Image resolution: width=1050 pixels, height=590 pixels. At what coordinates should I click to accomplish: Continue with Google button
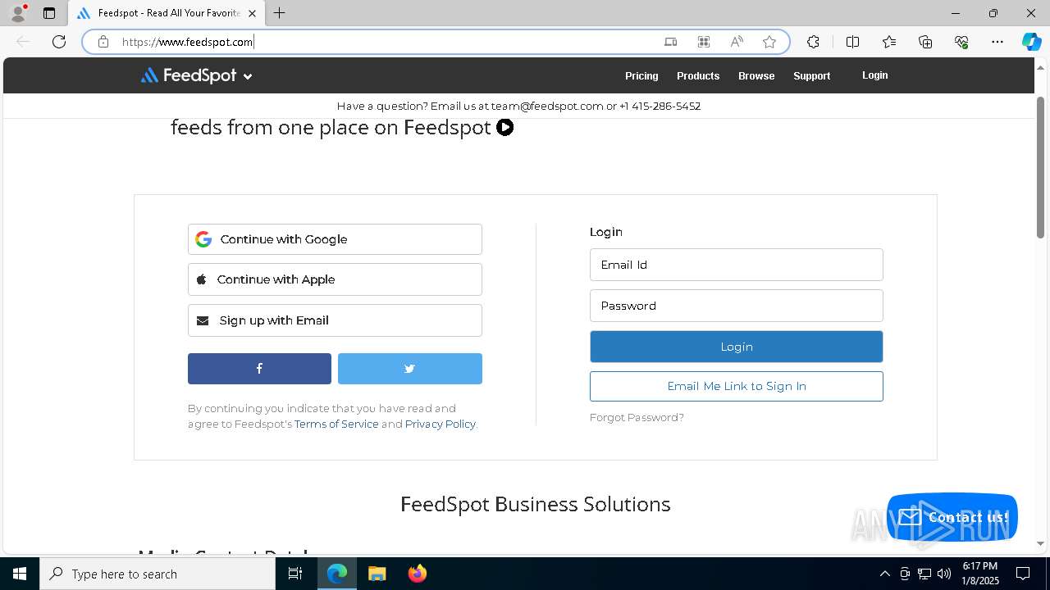pyautogui.click(x=335, y=239)
